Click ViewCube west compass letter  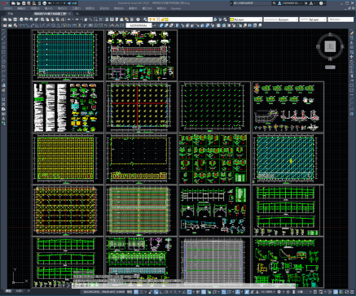pyautogui.click(x=319, y=46)
